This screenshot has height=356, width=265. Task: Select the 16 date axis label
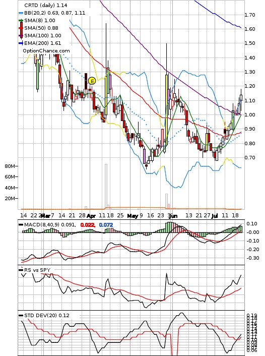coord(151,215)
